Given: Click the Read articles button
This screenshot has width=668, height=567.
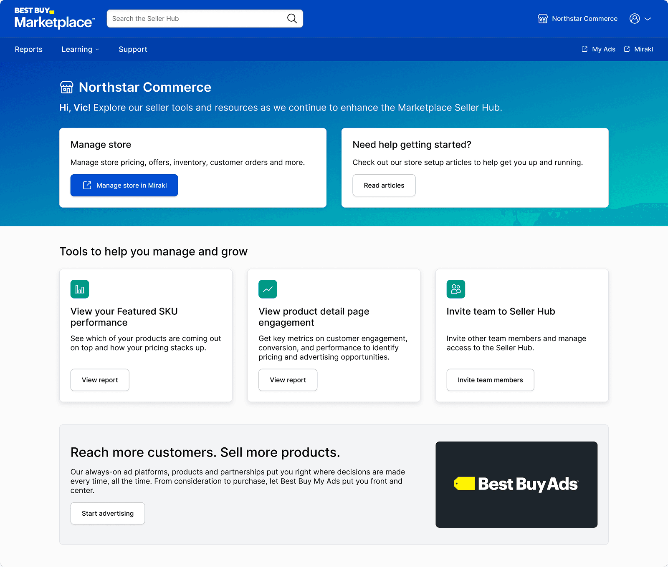Looking at the screenshot, I should (x=384, y=186).
